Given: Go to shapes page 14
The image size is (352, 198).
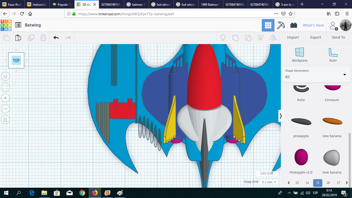Looking at the screenshot, I should coord(307,183).
